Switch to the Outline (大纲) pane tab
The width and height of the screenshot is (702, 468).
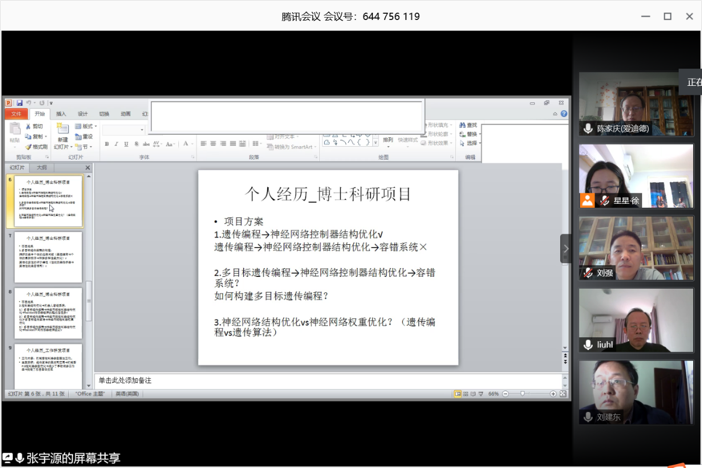pyautogui.click(x=42, y=167)
